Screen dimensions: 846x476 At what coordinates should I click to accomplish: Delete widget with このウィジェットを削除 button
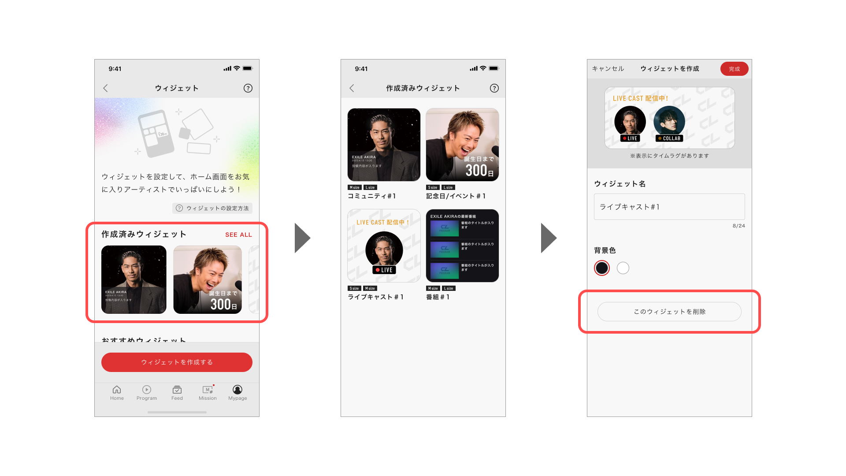[x=669, y=312]
